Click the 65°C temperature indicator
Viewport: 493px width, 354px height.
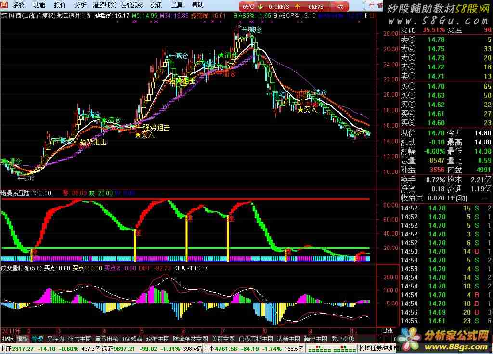[x=248, y=6]
